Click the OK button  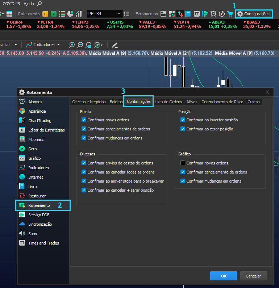224,276
